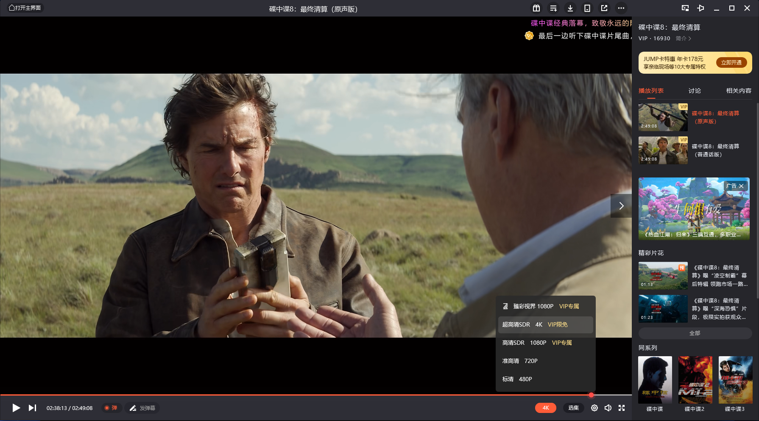This screenshot has height=421, width=759.
Task: Click the JUMP卡特惠 promotion banner text
Action: [x=674, y=63]
